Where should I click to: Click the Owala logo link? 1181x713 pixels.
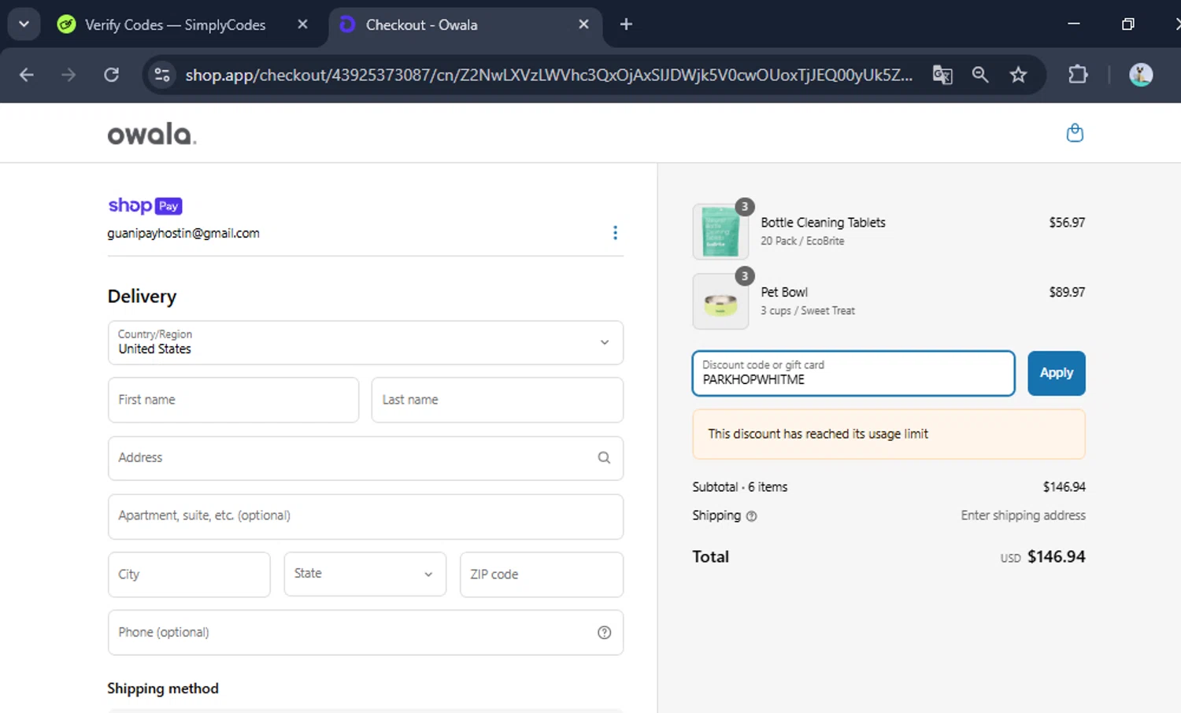click(151, 135)
